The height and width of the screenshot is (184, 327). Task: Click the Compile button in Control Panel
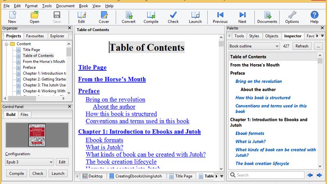point(16,173)
